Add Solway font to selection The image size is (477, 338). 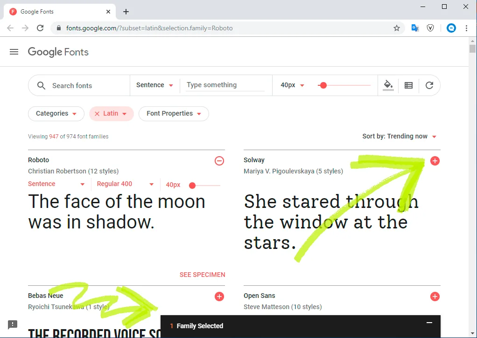[435, 161]
